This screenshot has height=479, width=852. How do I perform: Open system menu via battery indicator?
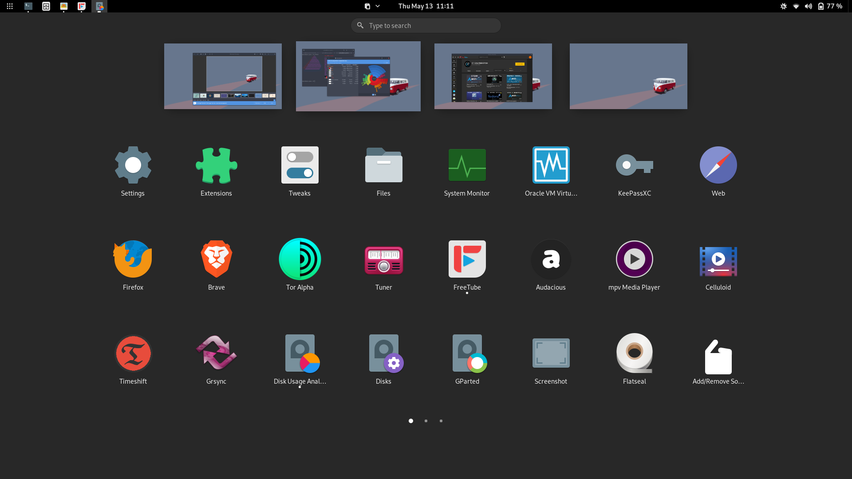click(821, 6)
